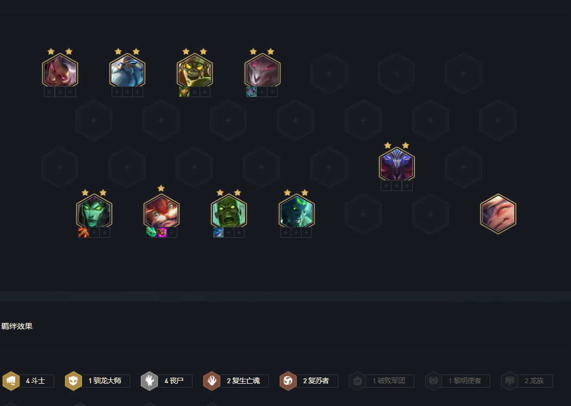Click the 2 复生亡魂 trait badge

[235, 381]
